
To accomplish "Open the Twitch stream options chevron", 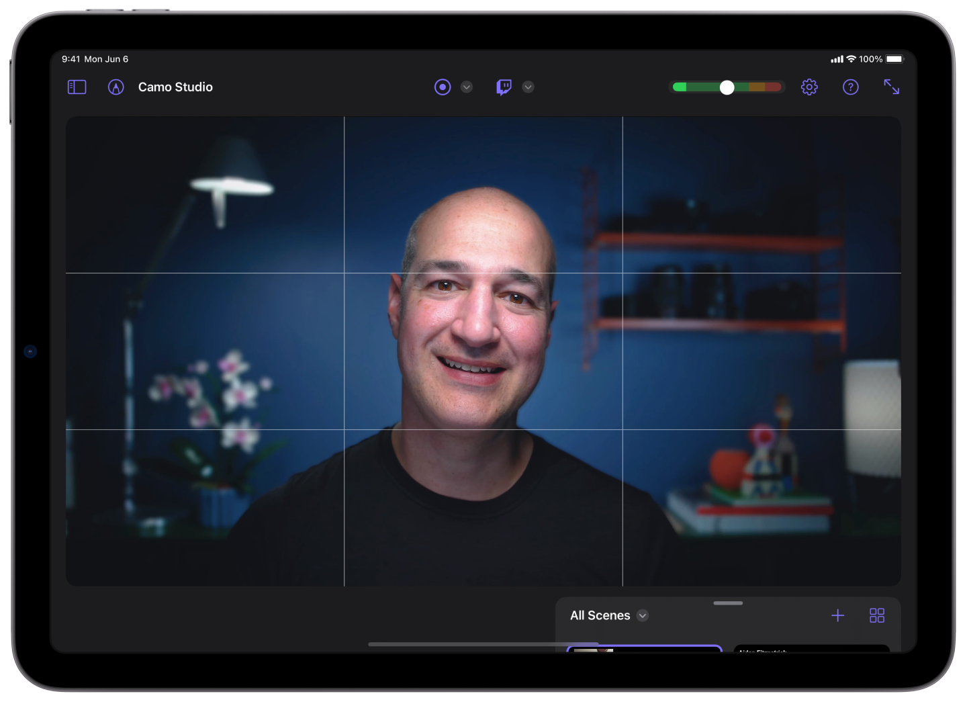I will pyautogui.click(x=528, y=87).
